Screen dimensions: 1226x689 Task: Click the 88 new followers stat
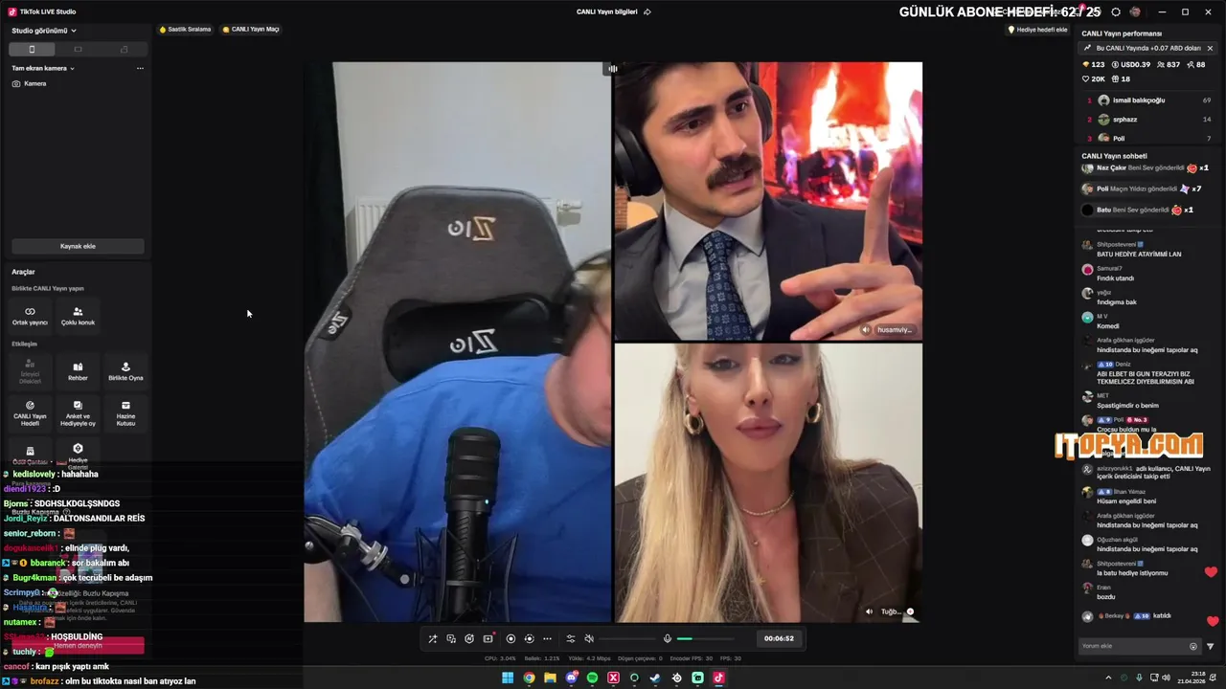point(1196,65)
